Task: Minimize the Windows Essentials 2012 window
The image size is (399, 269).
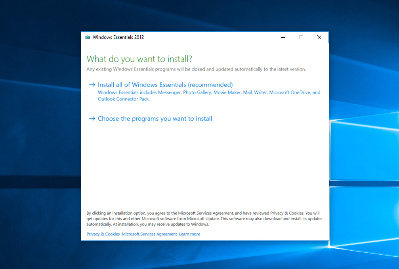Action: [x=283, y=37]
